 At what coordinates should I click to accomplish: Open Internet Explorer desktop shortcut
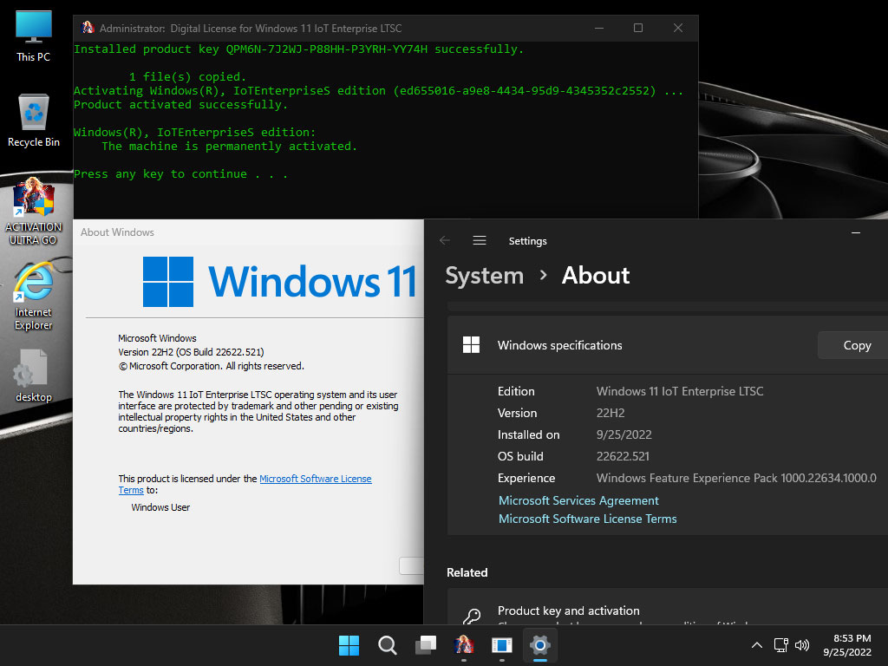[x=34, y=297]
